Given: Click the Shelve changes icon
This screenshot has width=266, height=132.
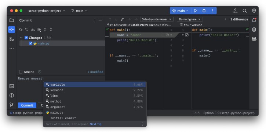Looking at the screenshot, I should pos(33,30).
